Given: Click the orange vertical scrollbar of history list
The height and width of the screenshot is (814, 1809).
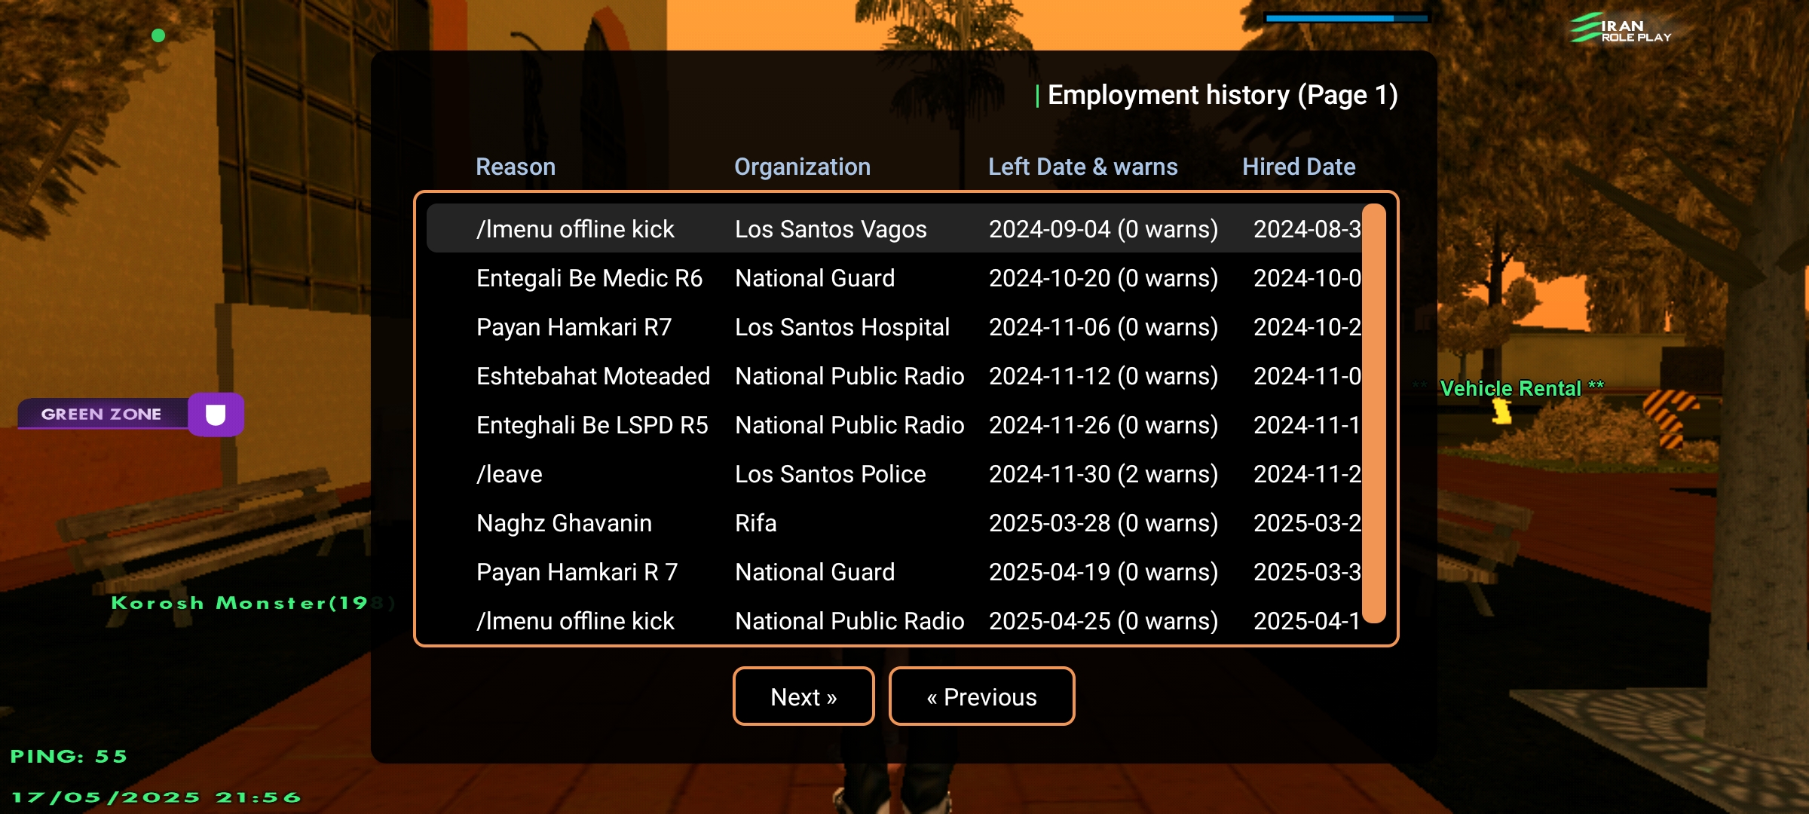Looking at the screenshot, I should click(1374, 413).
